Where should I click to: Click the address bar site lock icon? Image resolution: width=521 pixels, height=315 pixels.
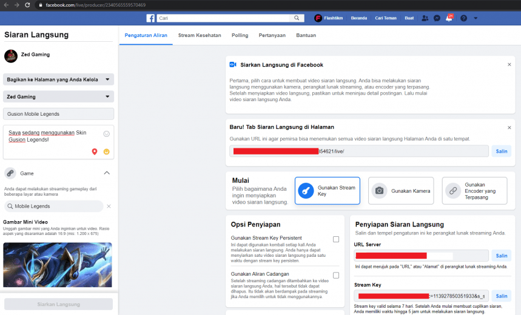pos(41,5)
